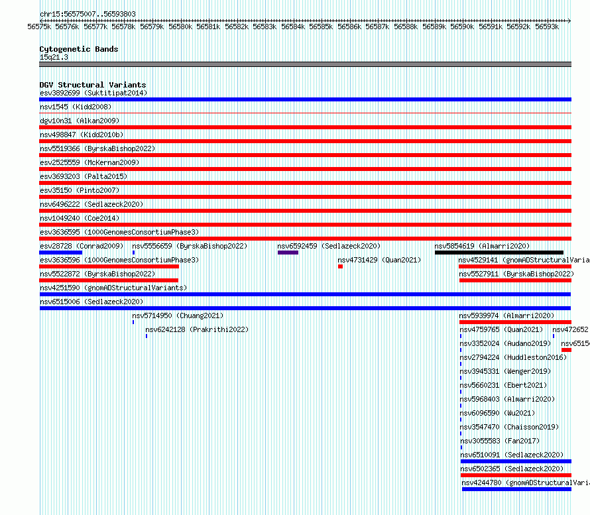
Task: Click the blue esv28728 variant bar
Action: click(60, 253)
